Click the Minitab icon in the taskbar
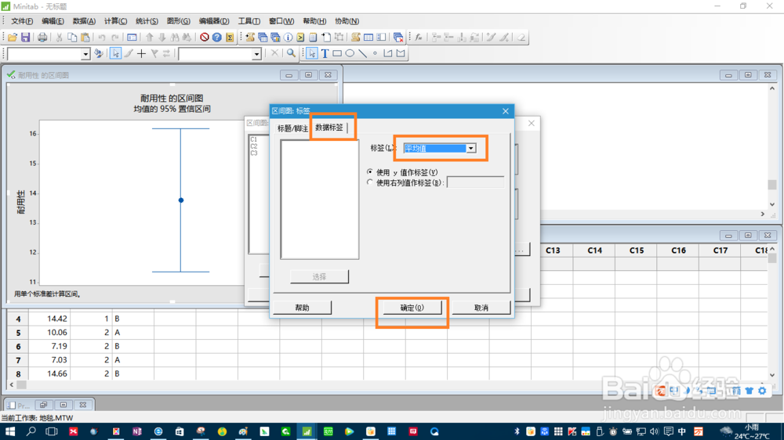Screen dimensions: 784x440 [307, 431]
